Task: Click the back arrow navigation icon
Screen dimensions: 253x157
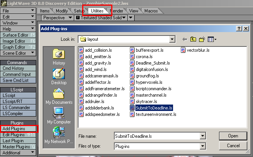Action: pos(184,39)
